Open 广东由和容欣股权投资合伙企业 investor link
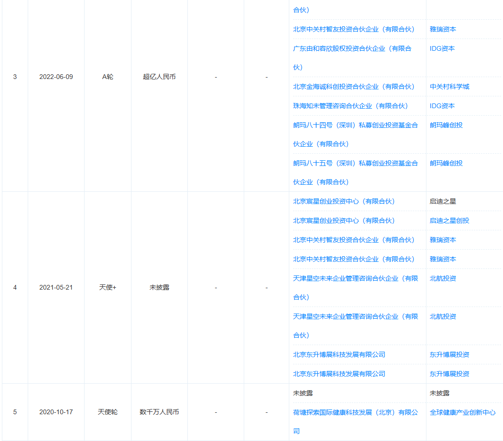Viewport: 503px width, 441px height. [x=352, y=58]
